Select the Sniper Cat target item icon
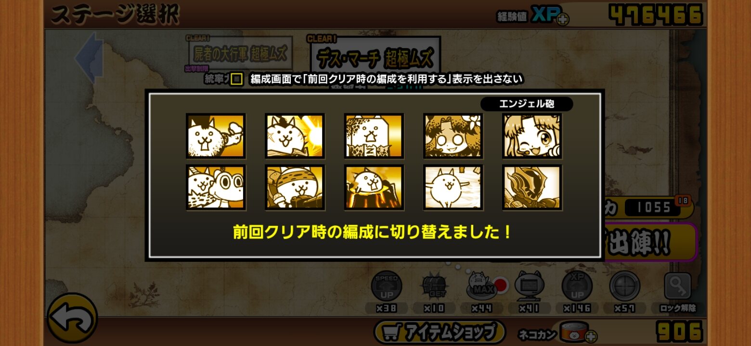Viewport: 751px width, 346px height. click(x=624, y=286)
